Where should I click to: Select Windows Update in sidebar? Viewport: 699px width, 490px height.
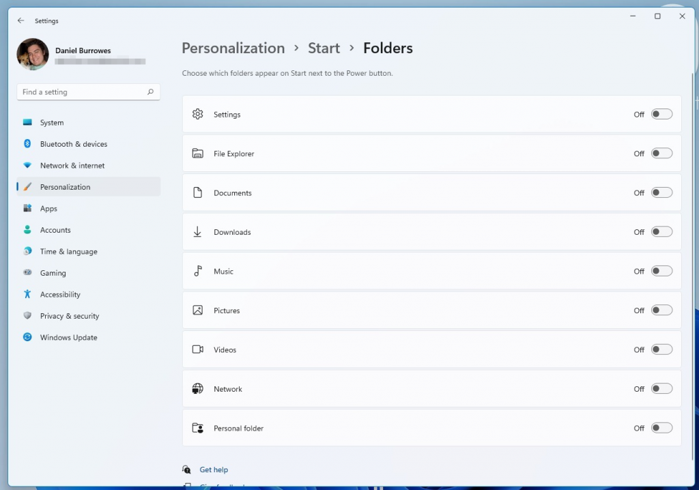(88, 337)
